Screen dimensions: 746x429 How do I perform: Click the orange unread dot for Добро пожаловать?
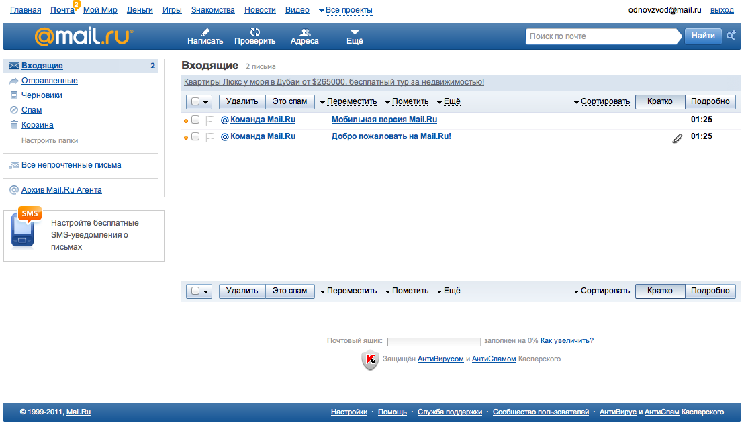pyautogui.click(x=185, y=138)
